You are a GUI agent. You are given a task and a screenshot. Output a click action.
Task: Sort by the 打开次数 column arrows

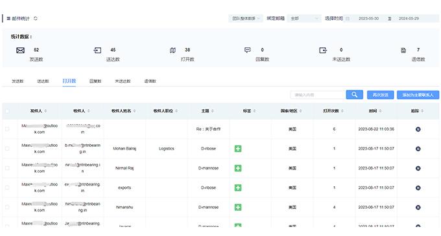click(342, 111)
